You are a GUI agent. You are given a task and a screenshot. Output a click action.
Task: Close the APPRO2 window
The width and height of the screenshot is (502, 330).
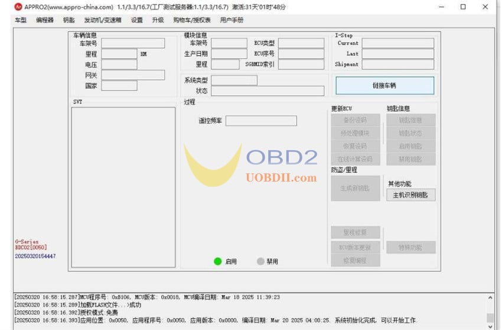(x=485, y=7)
